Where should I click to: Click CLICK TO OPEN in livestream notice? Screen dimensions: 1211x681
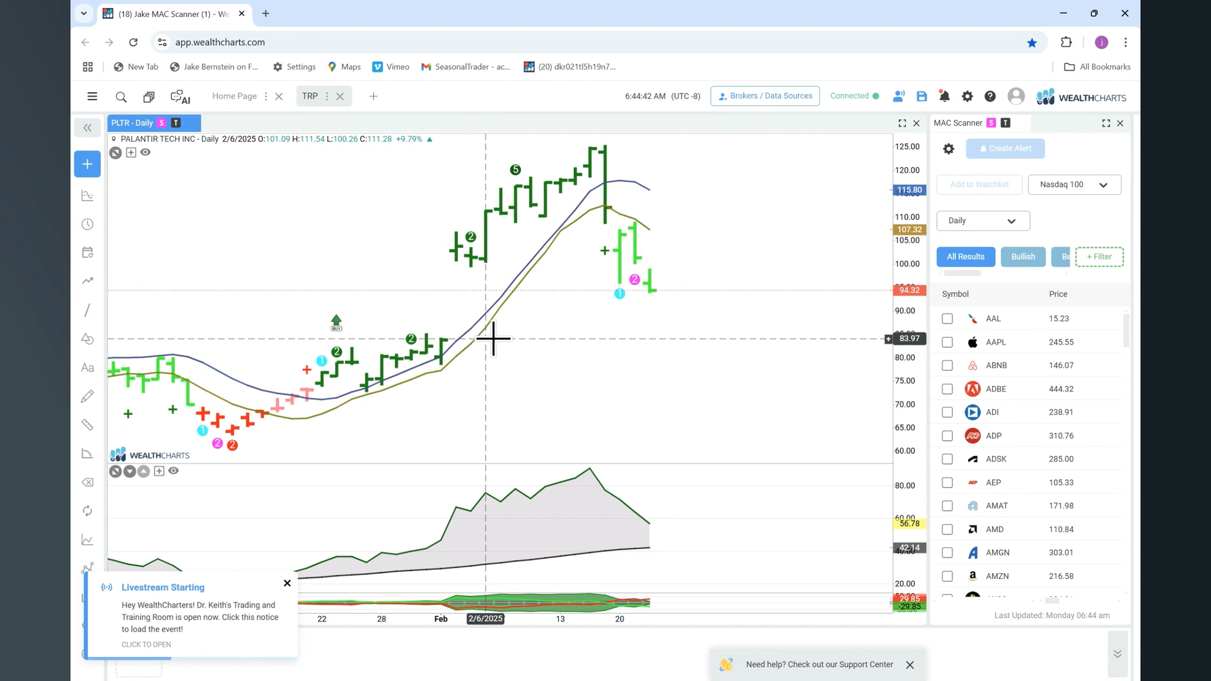click(146, 644)
